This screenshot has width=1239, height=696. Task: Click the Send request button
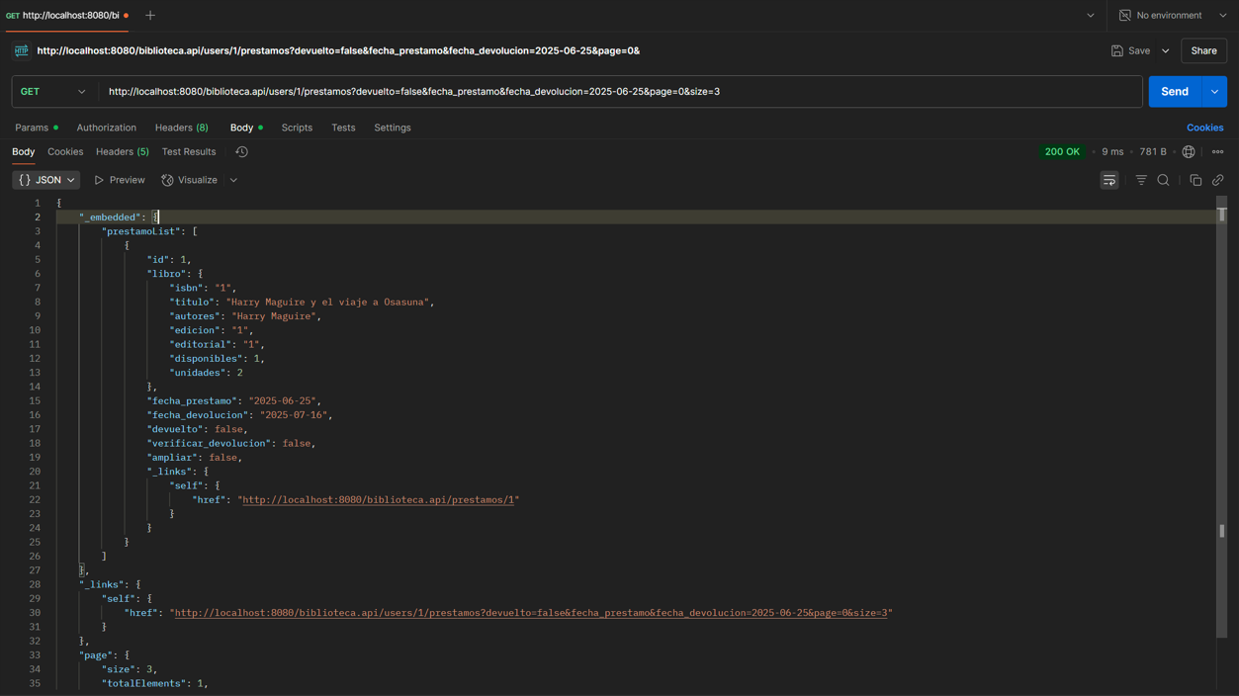1174,92
